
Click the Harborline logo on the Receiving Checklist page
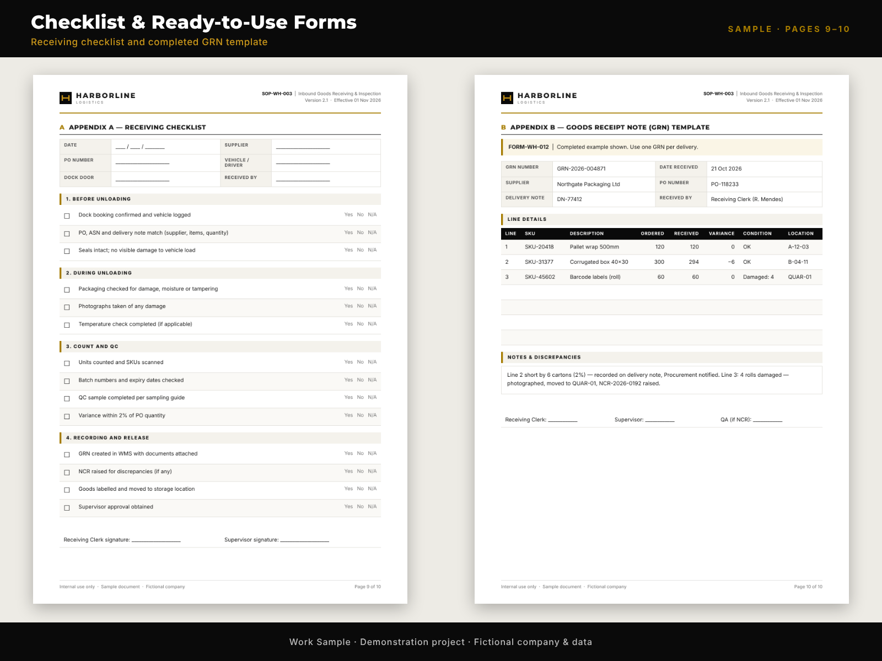pyautogui.click(x=98, y=98)
